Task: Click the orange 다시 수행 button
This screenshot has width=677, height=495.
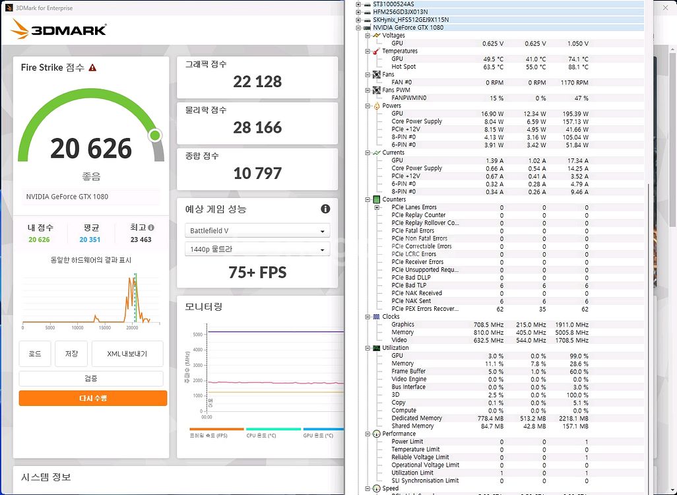Action: 93,398
